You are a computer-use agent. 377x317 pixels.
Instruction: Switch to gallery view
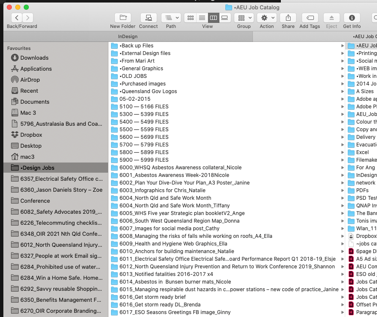224,18
